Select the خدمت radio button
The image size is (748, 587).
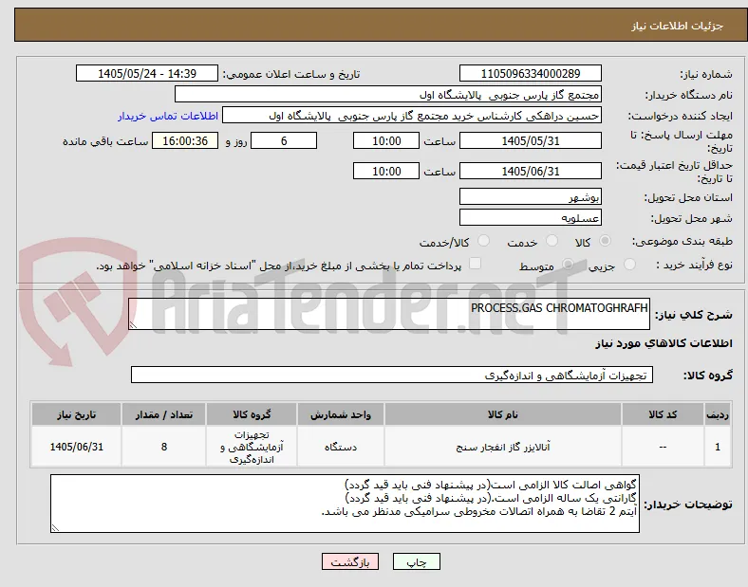click(x=552, y=241)
